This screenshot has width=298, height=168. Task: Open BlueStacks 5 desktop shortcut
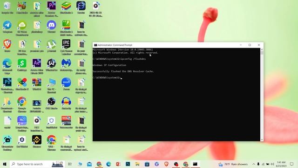pyautogui.click(x=66, y=7)
